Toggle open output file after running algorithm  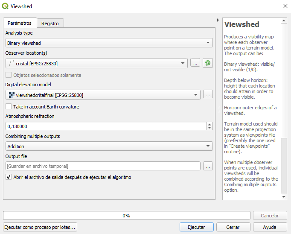pos(9,177)
